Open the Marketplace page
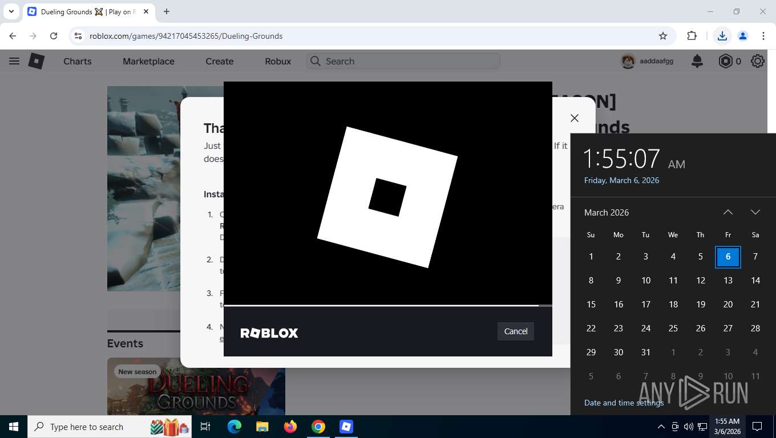Screen dimensions: 776x438 pos(148,61)
